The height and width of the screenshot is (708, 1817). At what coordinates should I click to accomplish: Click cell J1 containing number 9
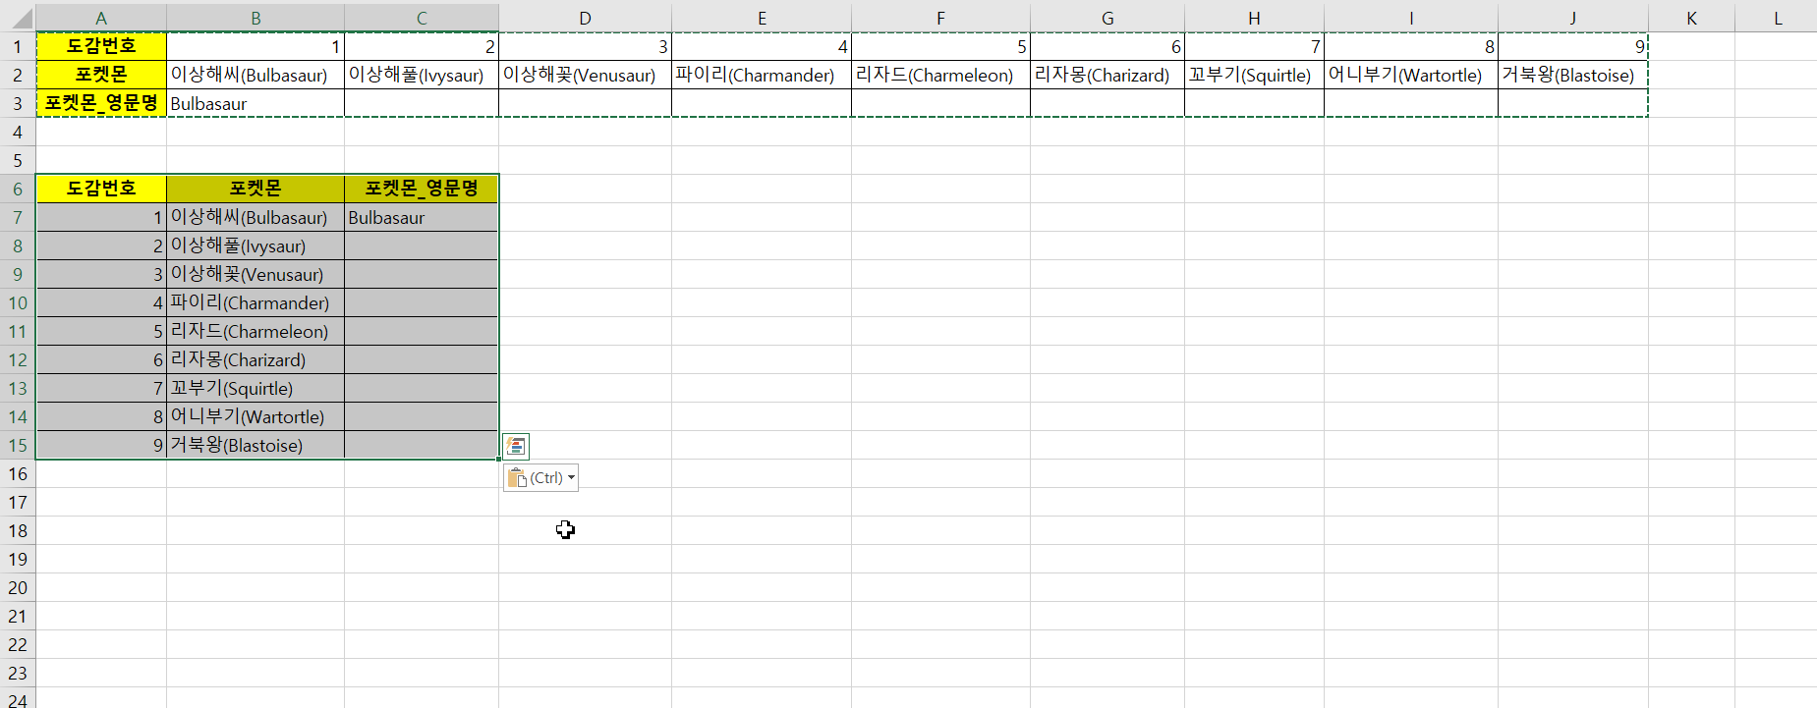point(1572,46)
